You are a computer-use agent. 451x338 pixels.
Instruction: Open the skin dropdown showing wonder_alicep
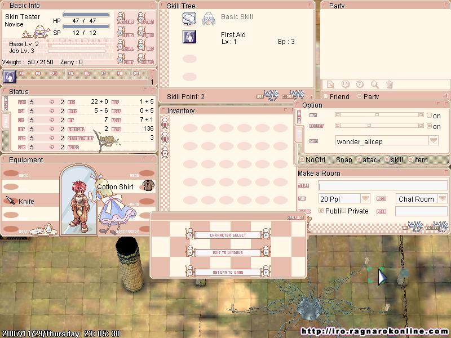click(434, 140)
